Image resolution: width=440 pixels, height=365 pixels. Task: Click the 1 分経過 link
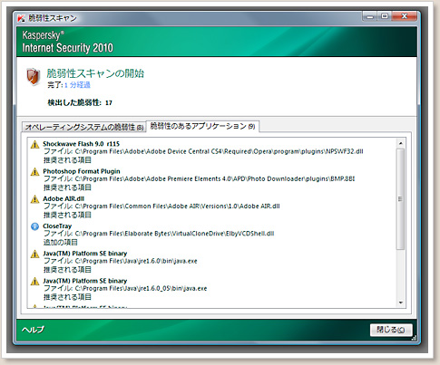pyautogui.click(x=77, y=85)
